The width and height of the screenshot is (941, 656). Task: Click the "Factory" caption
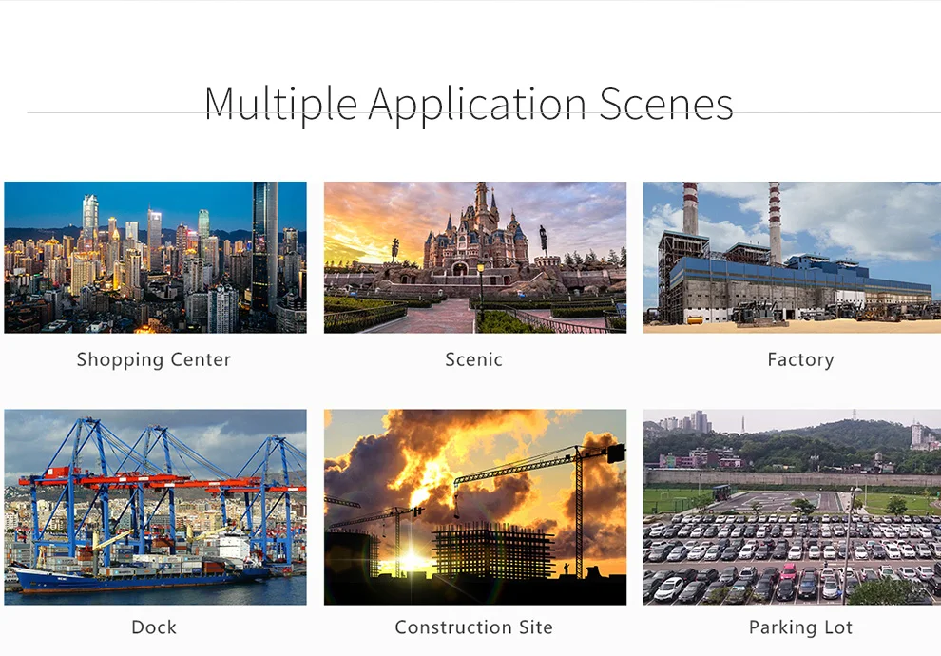tap(800, 360)
